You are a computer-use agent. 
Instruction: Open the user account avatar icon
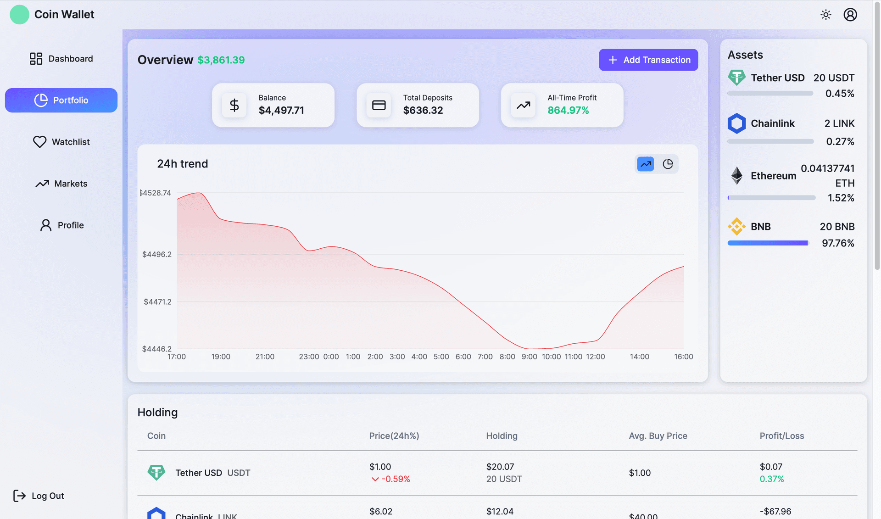coord(850,15)
